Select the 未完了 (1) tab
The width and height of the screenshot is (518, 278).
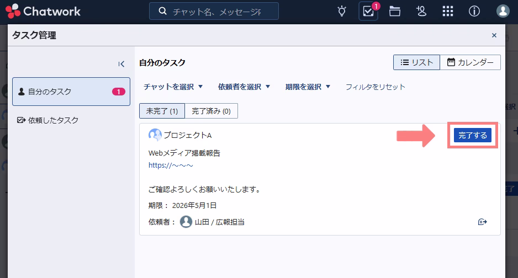pyautogui.click(x=162, y=111)
